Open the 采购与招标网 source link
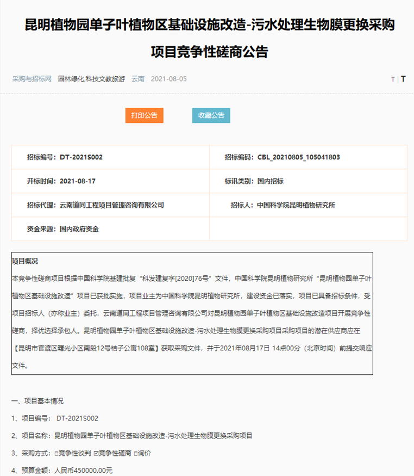Screen dimensions: 414x476 [32, 79]
